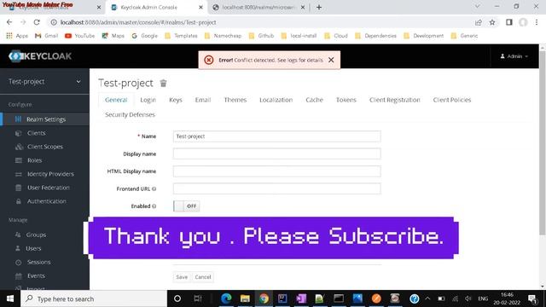Screen dimensions: 546x307
Task: Click the Roles list icon
Action: [19, 160]
